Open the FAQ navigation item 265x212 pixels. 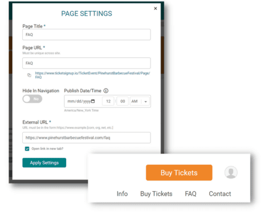(190, 194)
